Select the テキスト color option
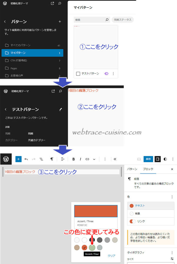177x264 pixels. point(151,206)
